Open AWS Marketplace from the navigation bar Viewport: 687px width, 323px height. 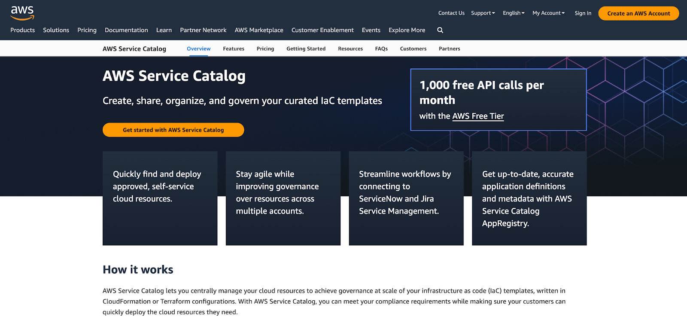(x=259, y=30)
